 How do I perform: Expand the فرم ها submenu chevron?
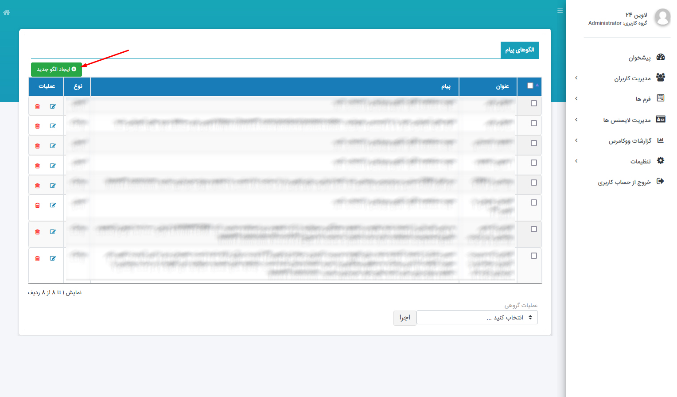576,98
